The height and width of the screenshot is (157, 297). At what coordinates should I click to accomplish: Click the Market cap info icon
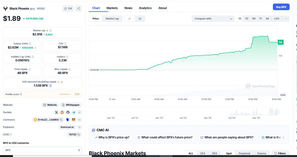click(51, 30)
